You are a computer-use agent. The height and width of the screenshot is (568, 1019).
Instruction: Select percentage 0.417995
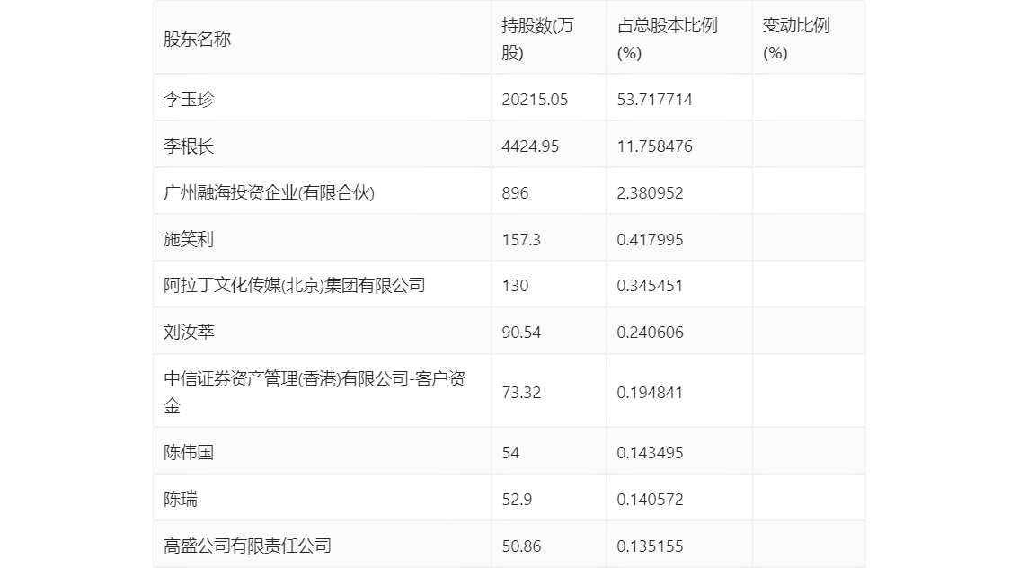[x=650, y=240]
